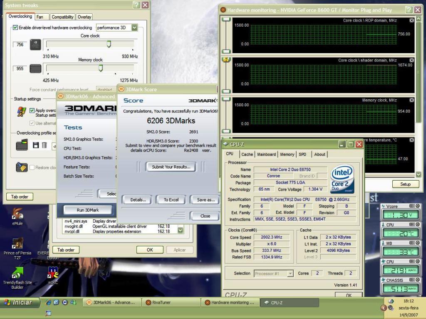
Task: Click Hardware monitoring scroll-up arrow
Action: pos(419,18)
